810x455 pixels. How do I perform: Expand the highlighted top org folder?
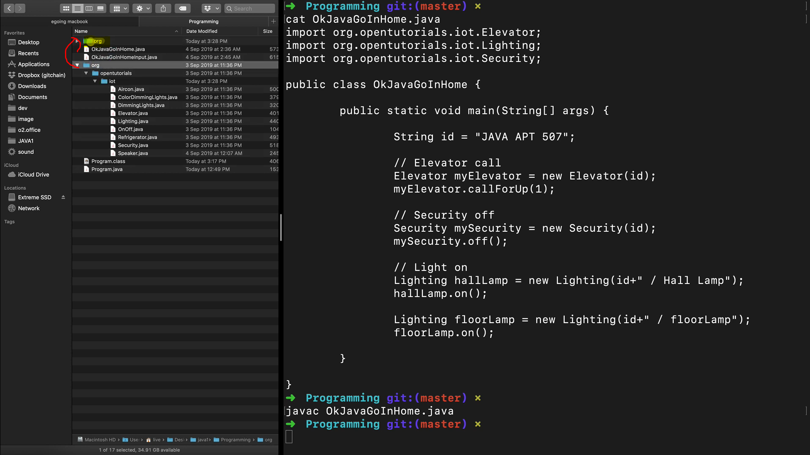tap(77, 41)
